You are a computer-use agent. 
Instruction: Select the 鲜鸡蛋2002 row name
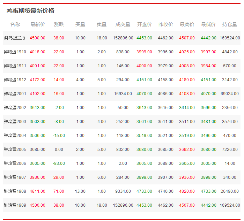point(15,108)
